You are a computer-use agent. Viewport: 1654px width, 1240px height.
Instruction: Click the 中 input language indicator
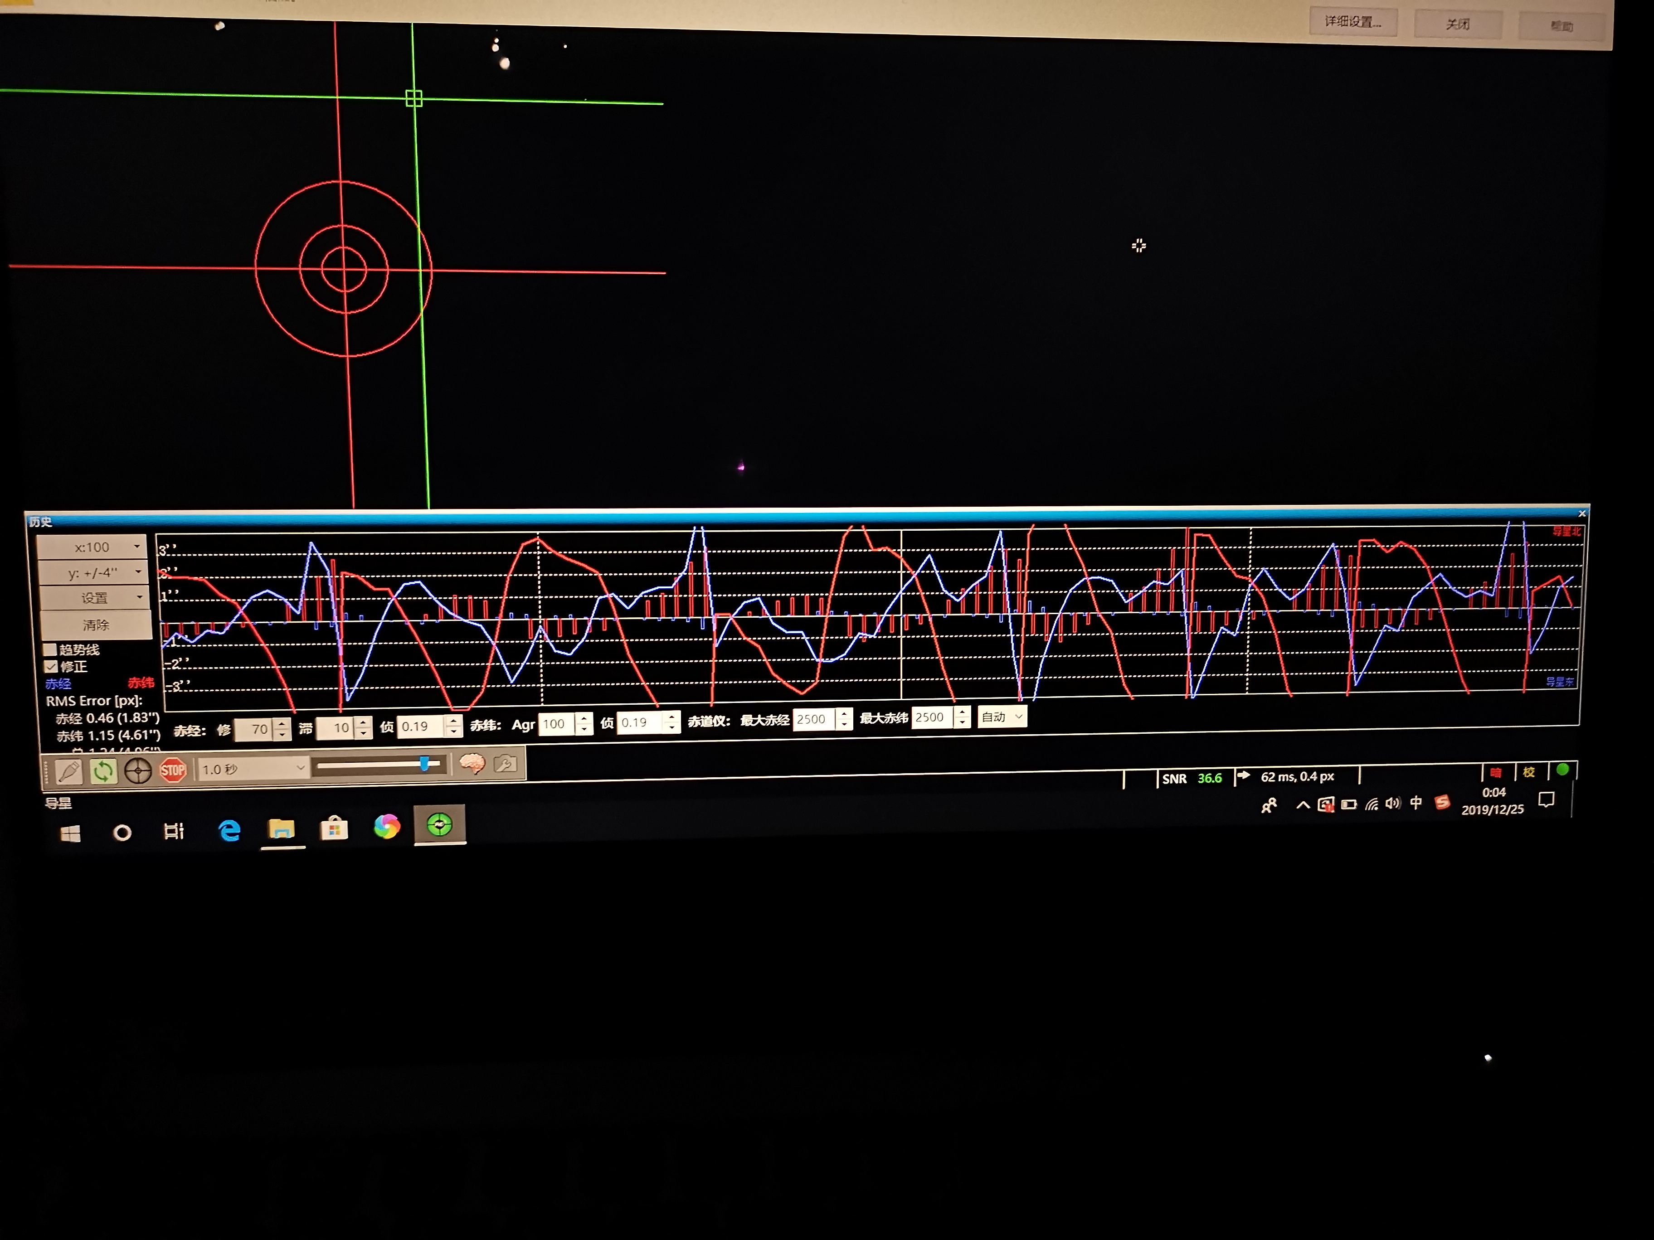tap(1416, 803)
